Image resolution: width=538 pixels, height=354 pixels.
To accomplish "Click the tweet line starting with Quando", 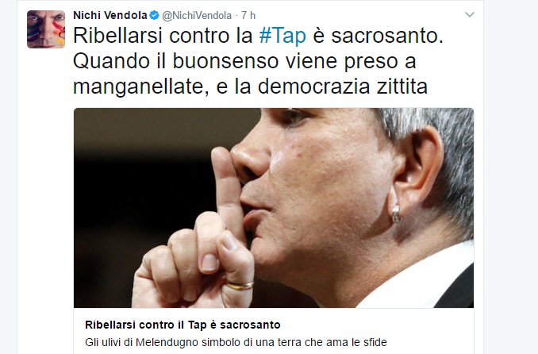I will coord(244,61).
